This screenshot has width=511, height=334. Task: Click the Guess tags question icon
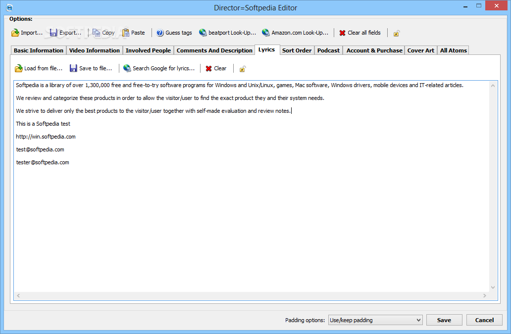159,33
